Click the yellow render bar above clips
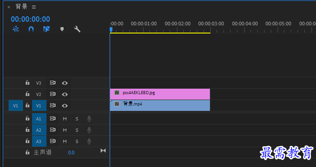This screenshot has height=167, width=316. 160,33
